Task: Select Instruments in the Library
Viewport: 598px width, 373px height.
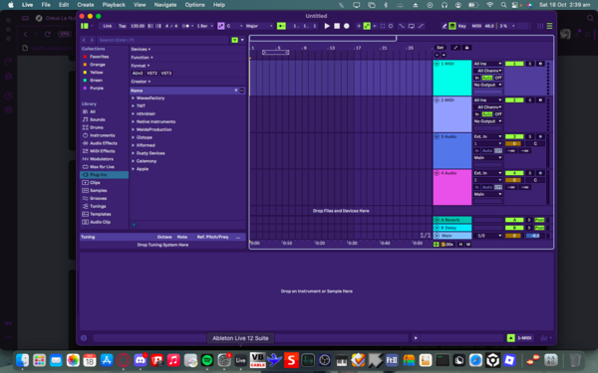Action: pos(102,135)
